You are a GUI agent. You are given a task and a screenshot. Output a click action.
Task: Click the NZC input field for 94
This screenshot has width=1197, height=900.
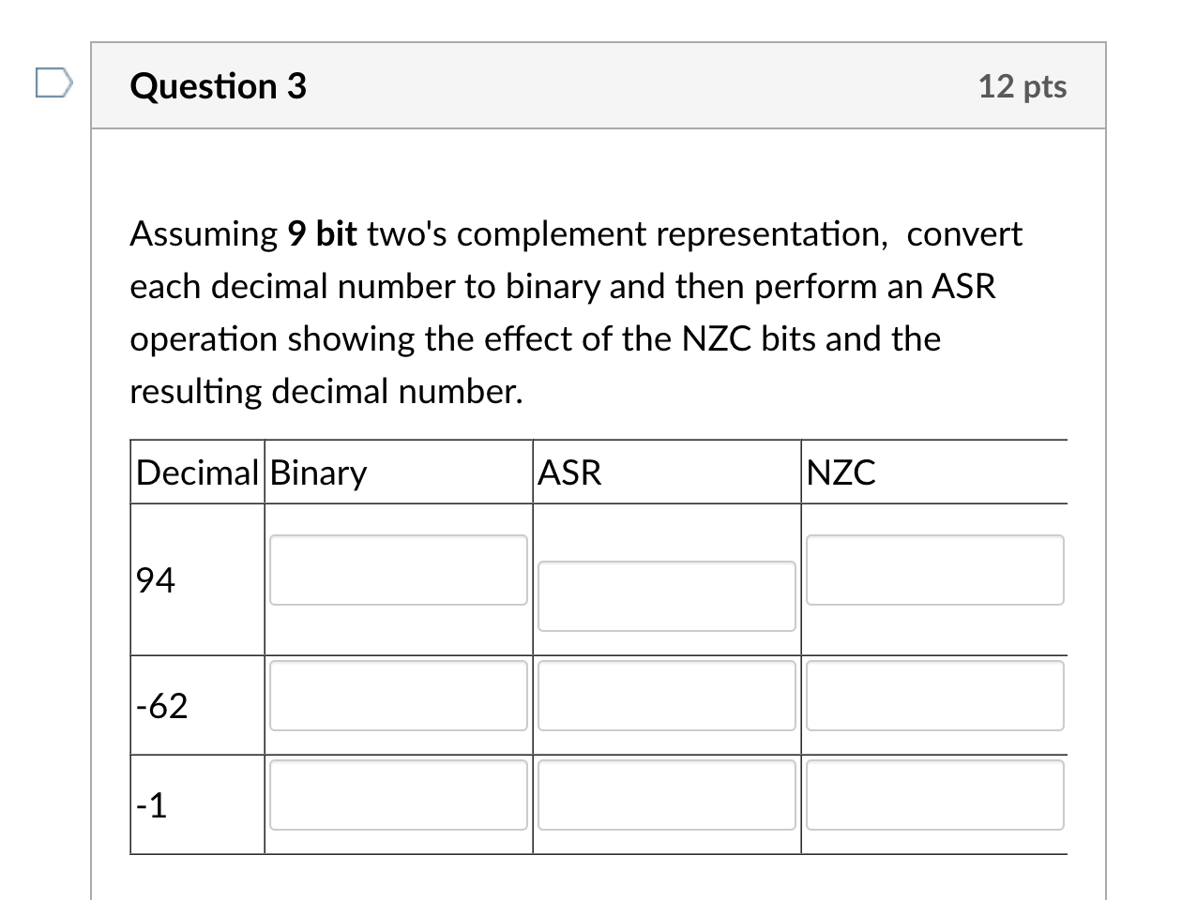(x=934, y=570)
